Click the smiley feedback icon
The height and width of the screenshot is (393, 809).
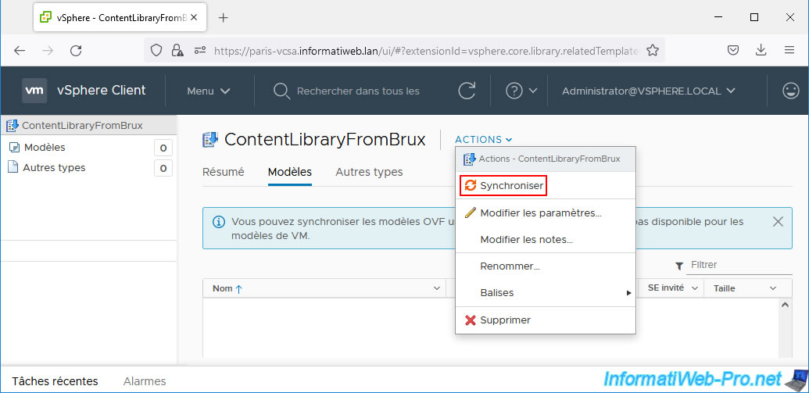tap(790, 91)
